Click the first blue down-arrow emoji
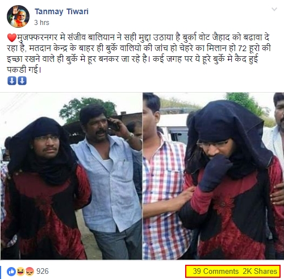The image size is (284, 279). click(12, 81)
